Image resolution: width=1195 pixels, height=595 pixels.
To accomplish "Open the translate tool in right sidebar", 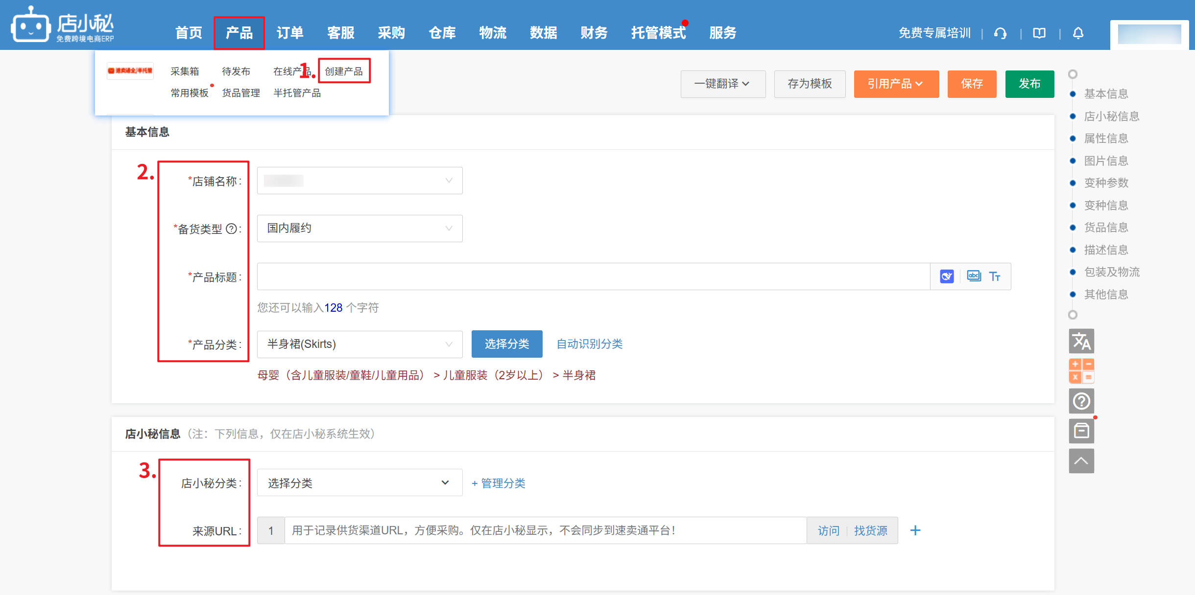I will pyautogui.click(x=1081, y=341).
